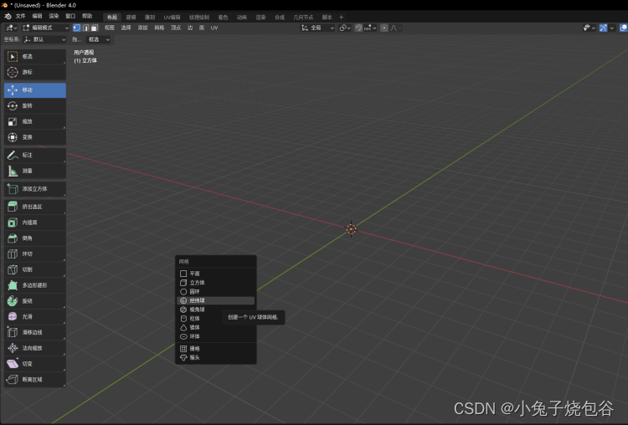Open the snapping options dropdown
Screen dimensions: 628x425
(370, 28)
